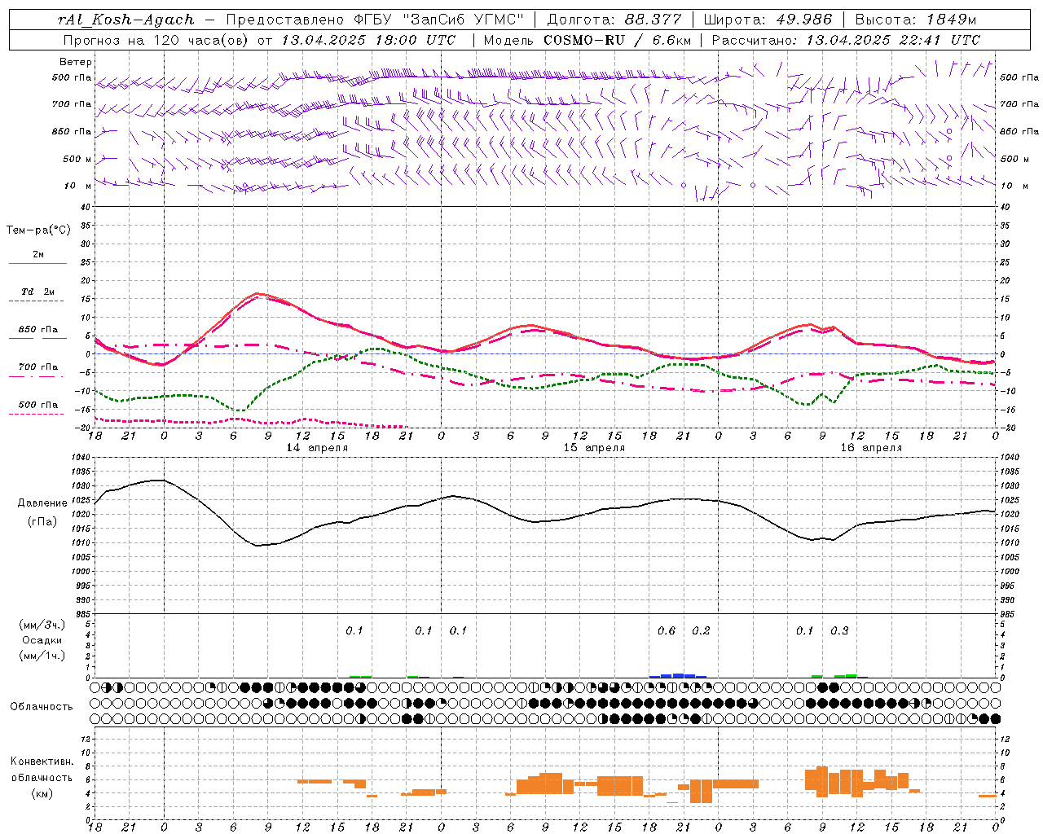Click the Высота: 1849м header field

916,20
